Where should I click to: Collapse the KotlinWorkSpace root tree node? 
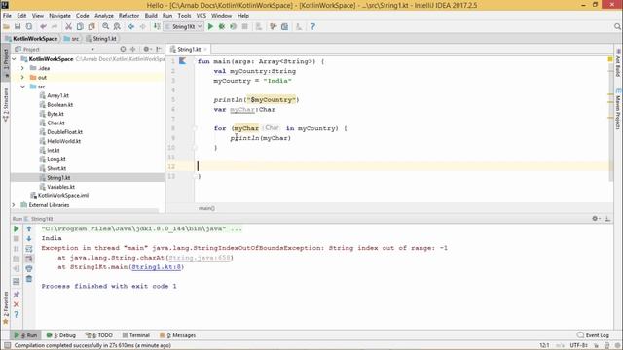[x=14, y=59]
